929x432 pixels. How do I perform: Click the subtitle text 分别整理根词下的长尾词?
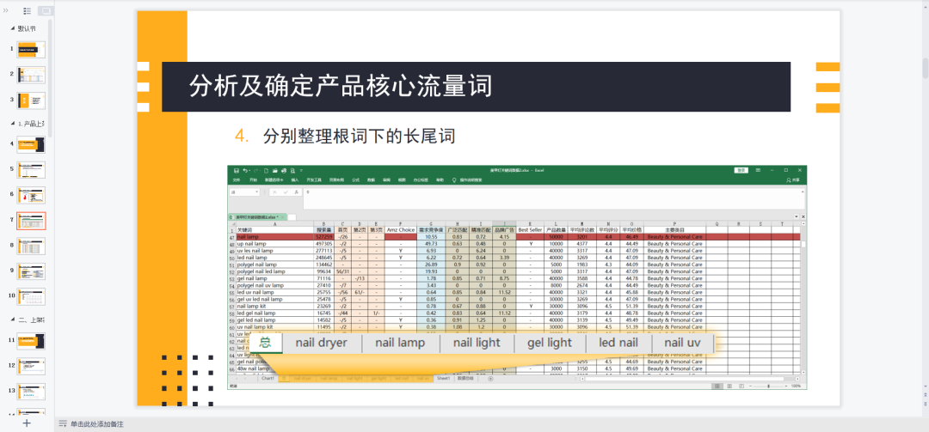(x=358, y=136)
